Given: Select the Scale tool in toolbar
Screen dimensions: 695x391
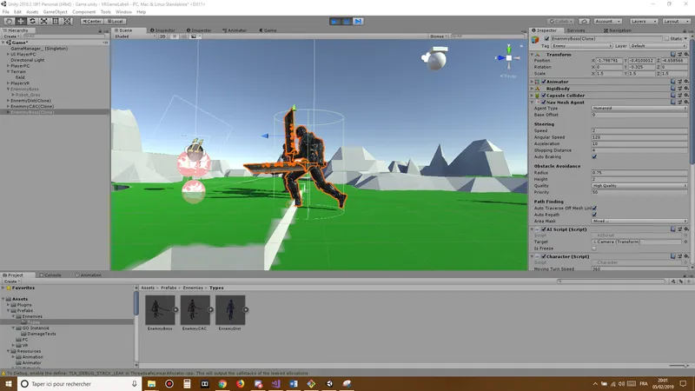Looking at the screenshot, I should (x=44, y=21).
